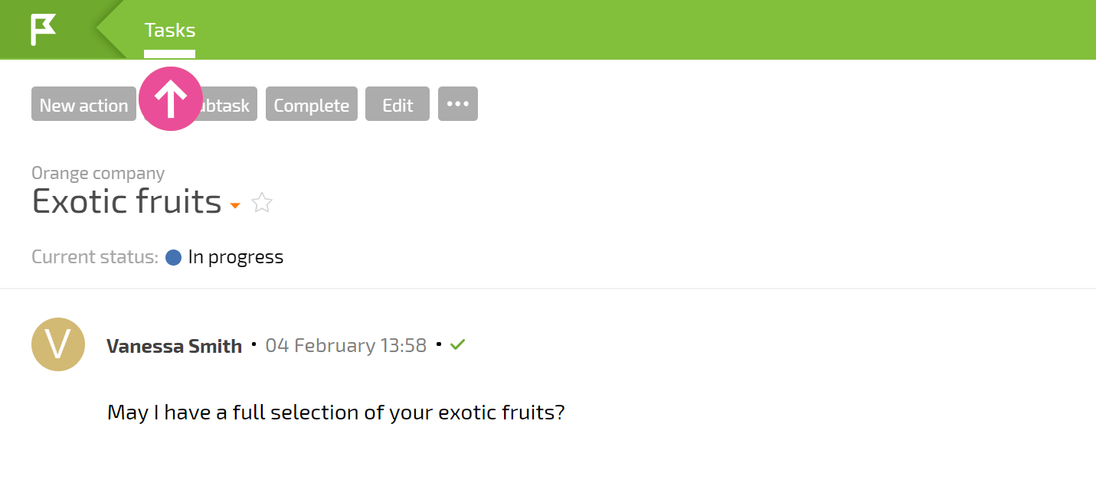Click the 04 February 13:58 timestamp

click(346, 345)
